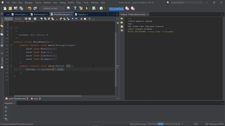
Task: Click Polimorfisme run progress bar
Action: (x=164, y=124)
